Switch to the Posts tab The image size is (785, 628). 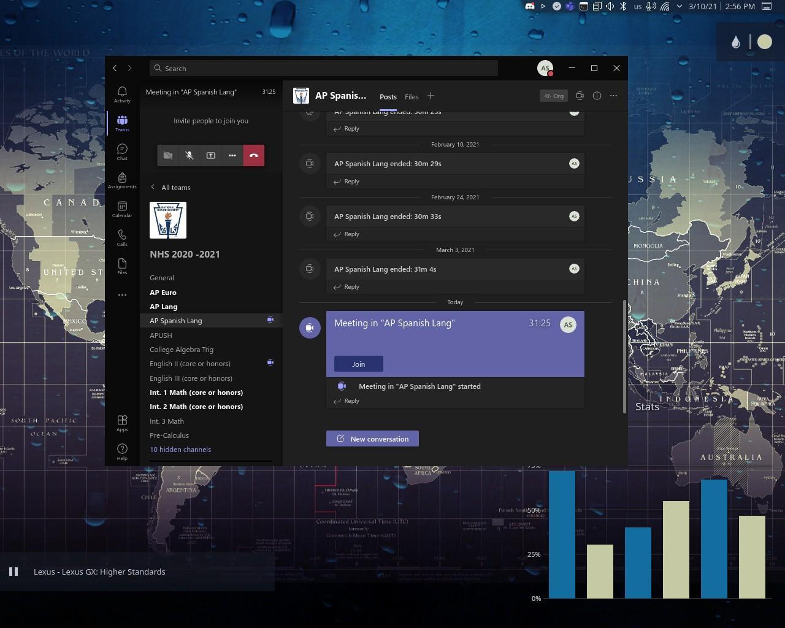388,97
